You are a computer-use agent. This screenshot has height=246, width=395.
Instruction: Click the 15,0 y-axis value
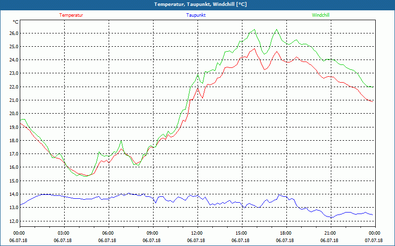(x=14, y=181)
